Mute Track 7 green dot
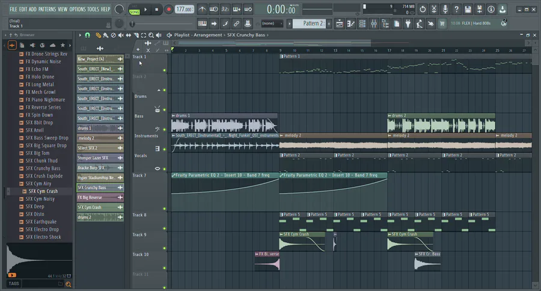Screen dimensions: 541x291 pyautogui.click(x=164, y=209)
